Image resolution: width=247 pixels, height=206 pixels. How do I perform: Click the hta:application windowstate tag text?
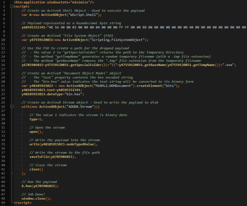54,2
